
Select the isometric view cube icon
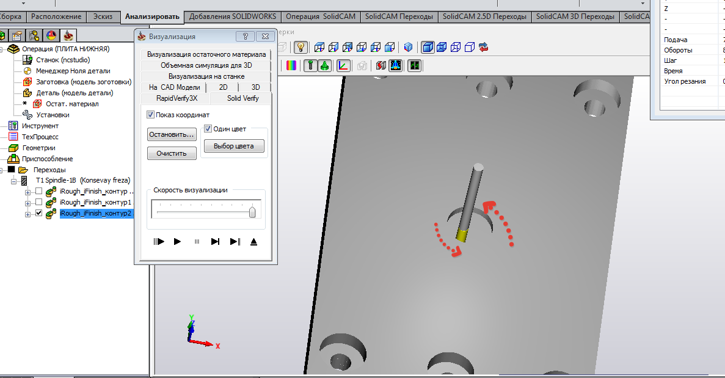[408, 47]
